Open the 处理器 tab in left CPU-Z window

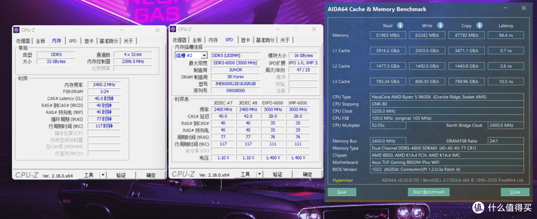click(23, 41)
